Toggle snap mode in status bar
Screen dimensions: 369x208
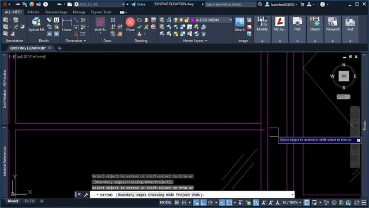(x=184, y=203)
